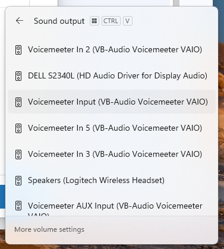
Task: Click speaker icon beside DELL S2340L
Action: click(18, 76)
